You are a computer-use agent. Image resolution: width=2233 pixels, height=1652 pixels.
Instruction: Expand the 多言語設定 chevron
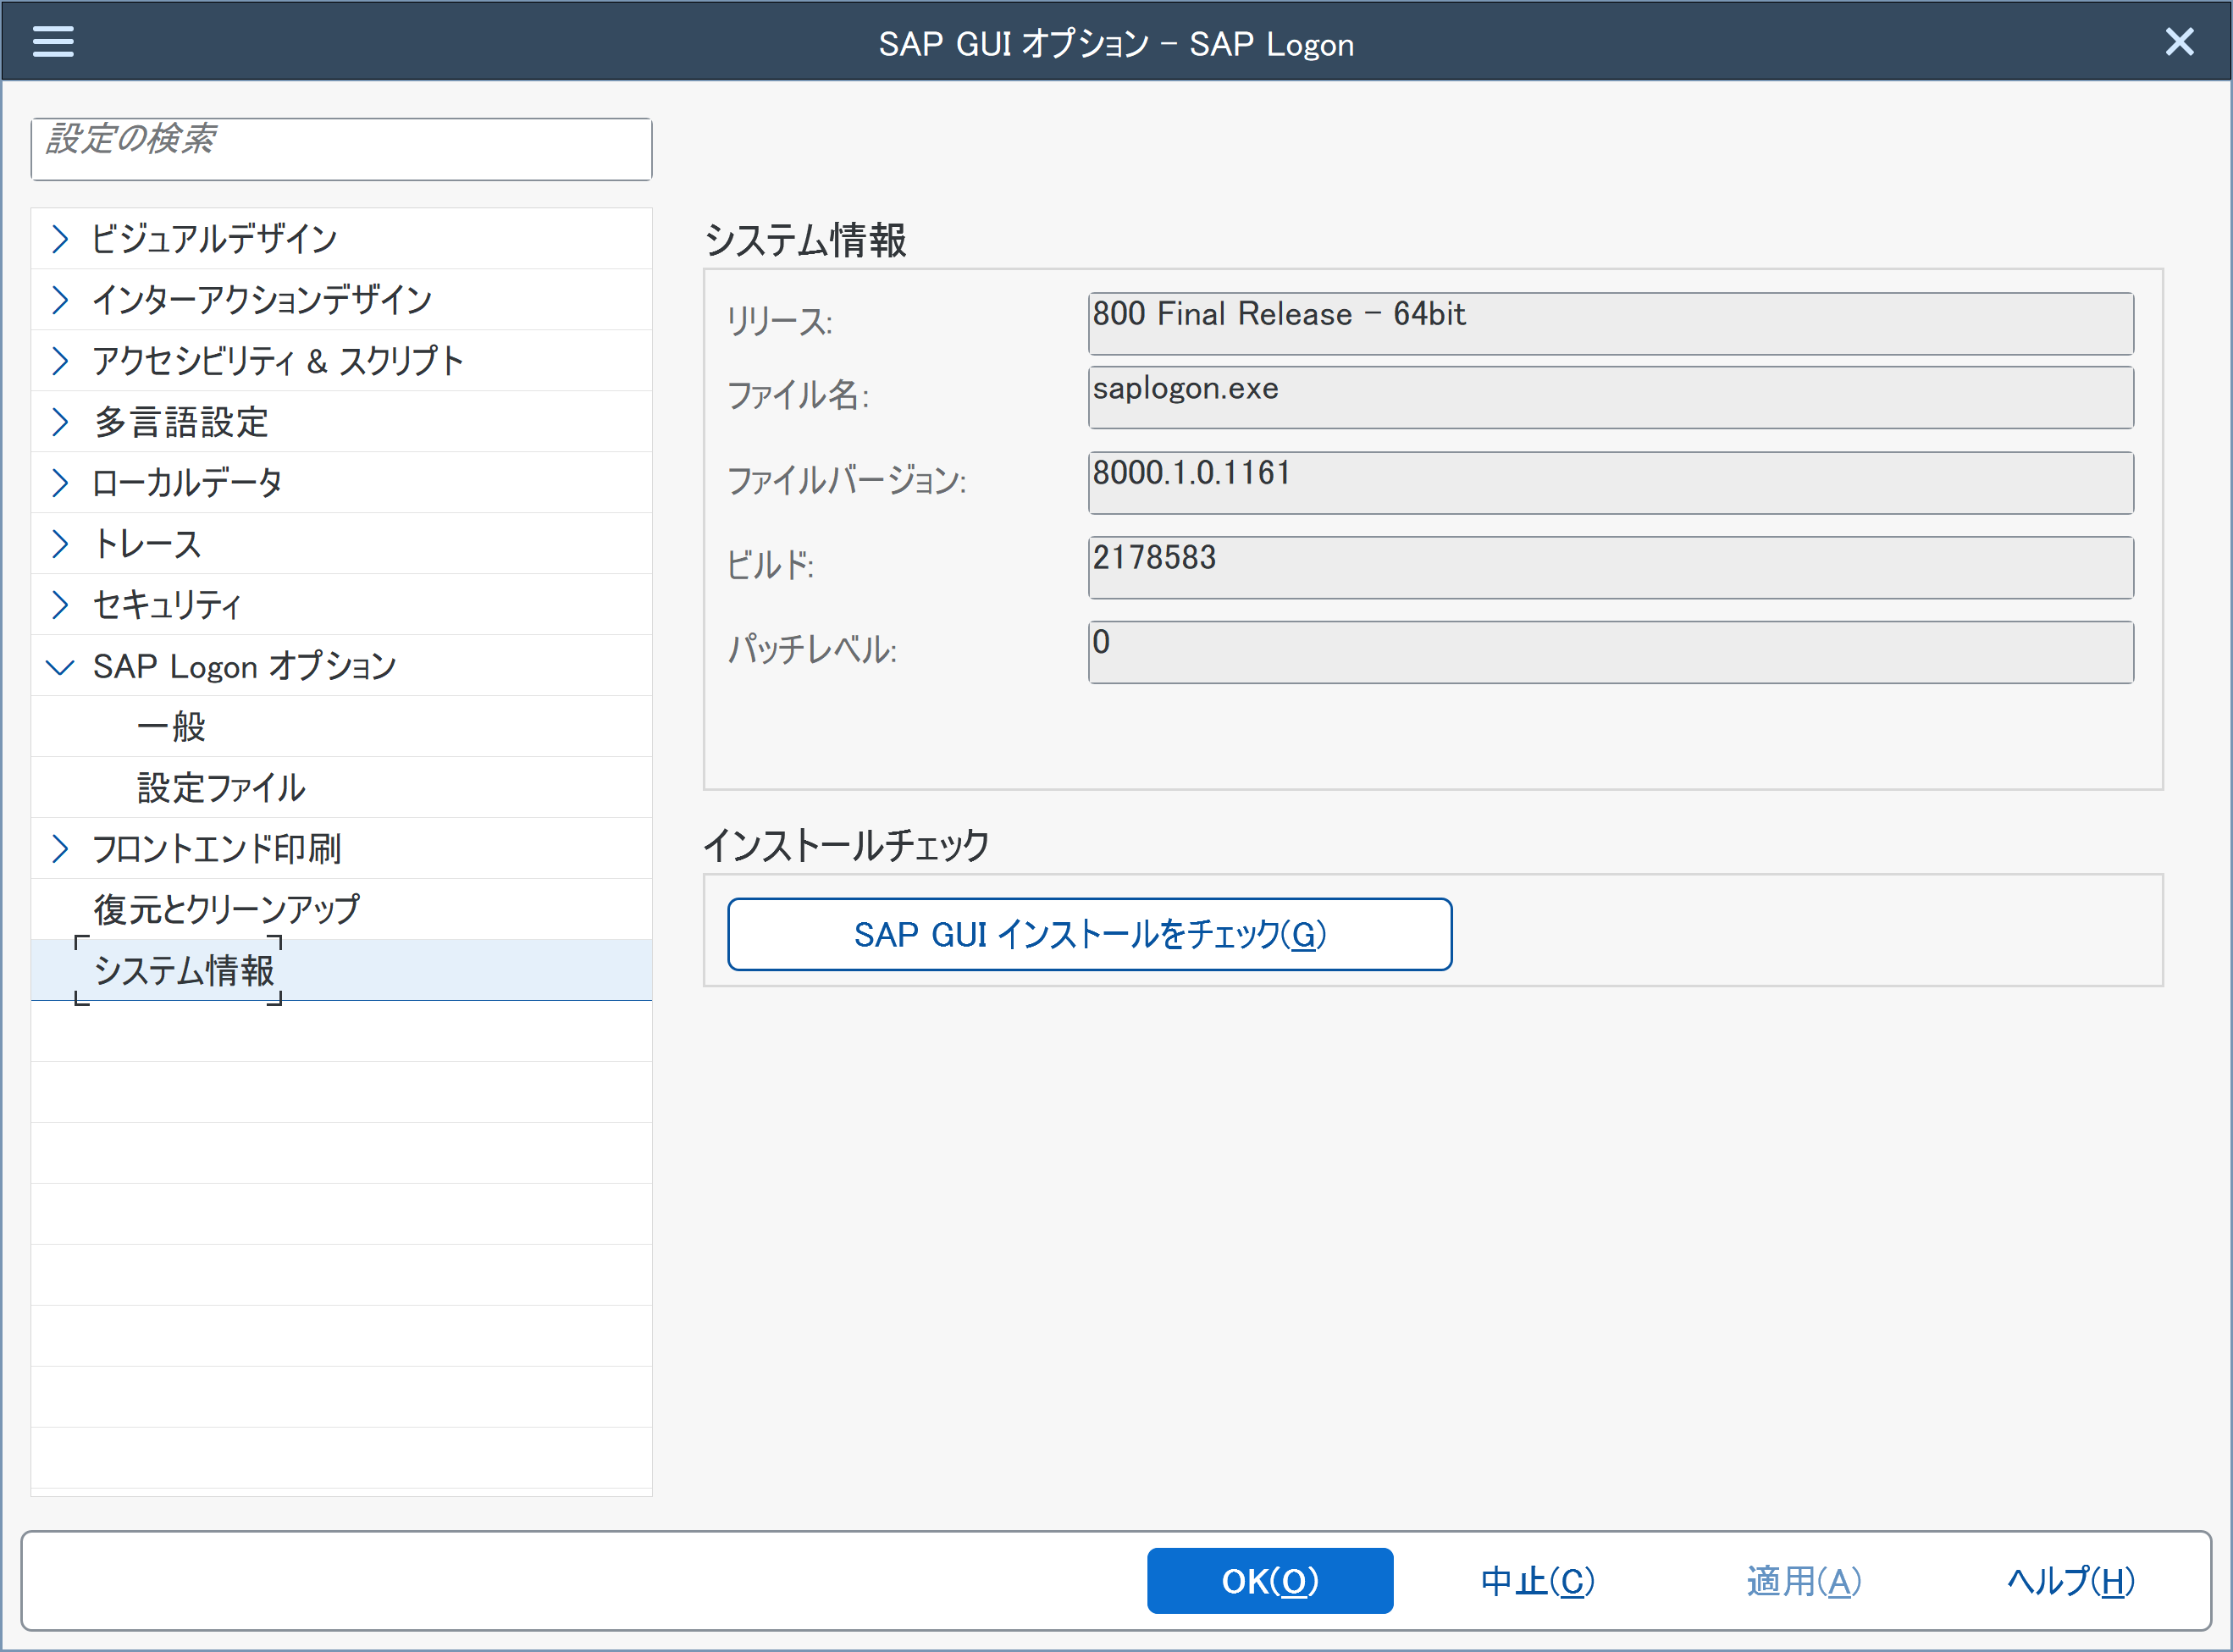(x=60, y=422)
